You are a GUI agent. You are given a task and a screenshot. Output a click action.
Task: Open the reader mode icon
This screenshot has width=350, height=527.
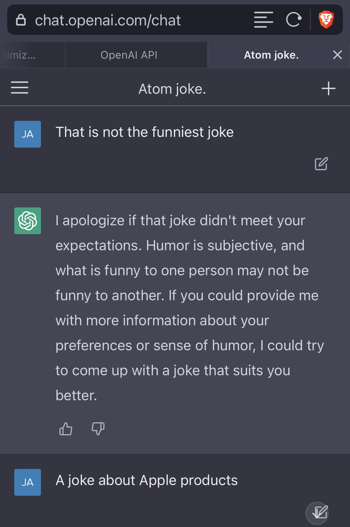click(263, 20)
